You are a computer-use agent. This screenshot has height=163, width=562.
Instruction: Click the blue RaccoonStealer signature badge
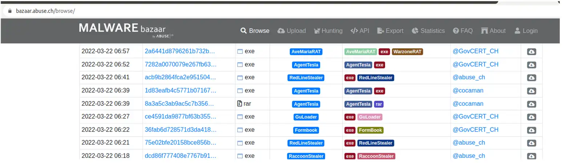[306, 156]
